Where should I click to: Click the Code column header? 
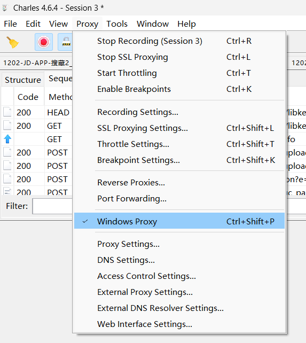[x=29, y=97]
